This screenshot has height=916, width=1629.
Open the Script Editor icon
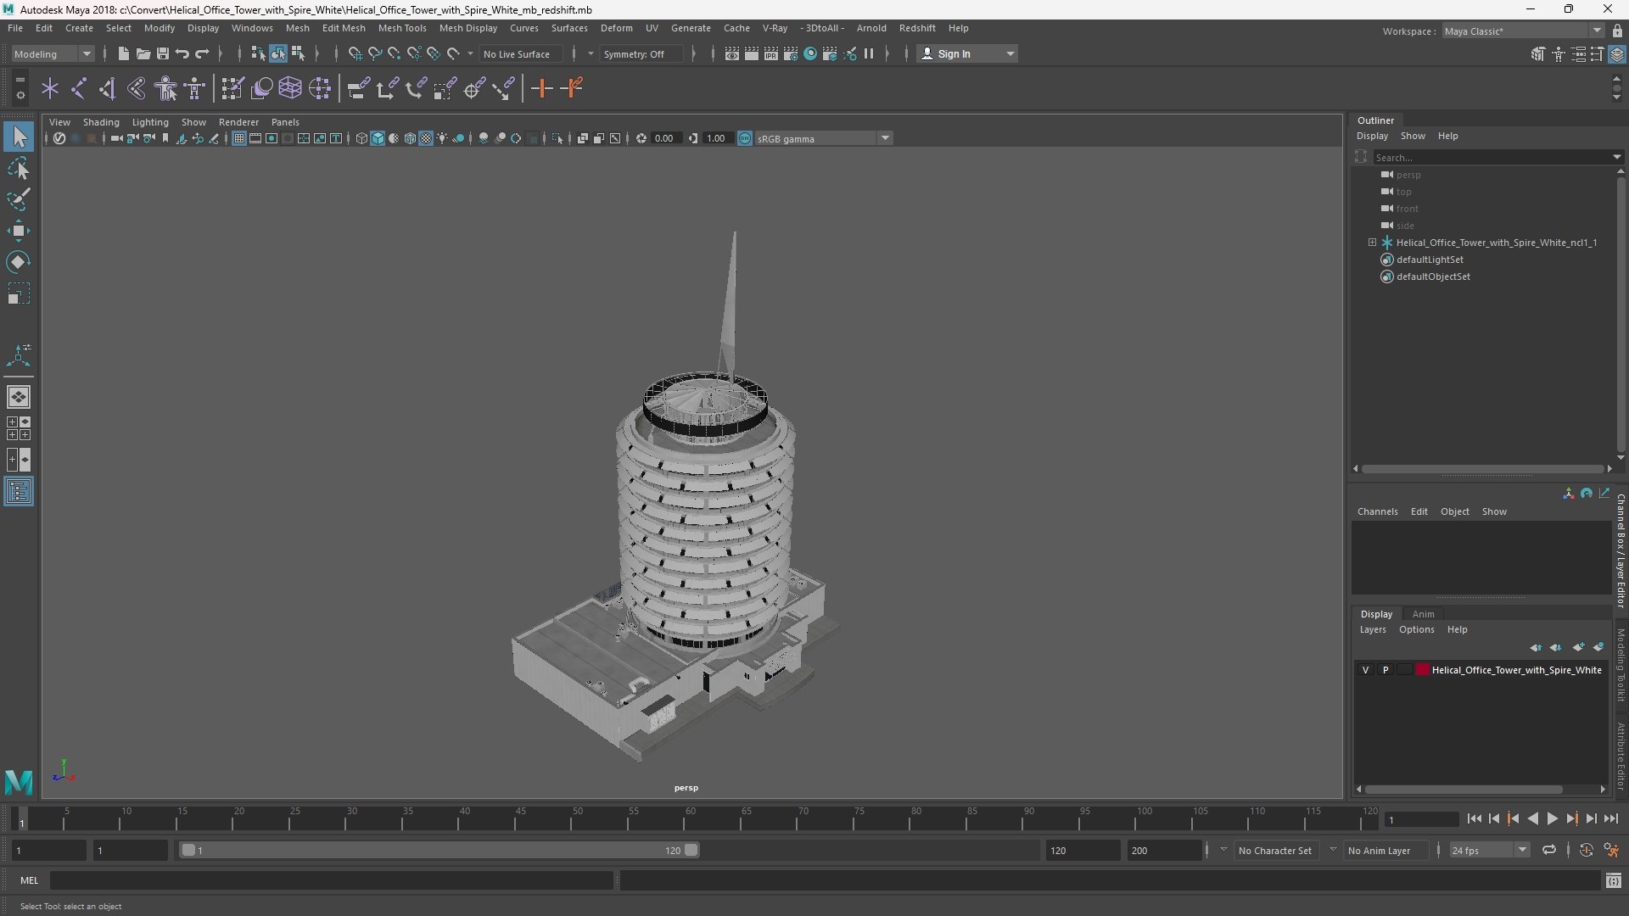1614,881
